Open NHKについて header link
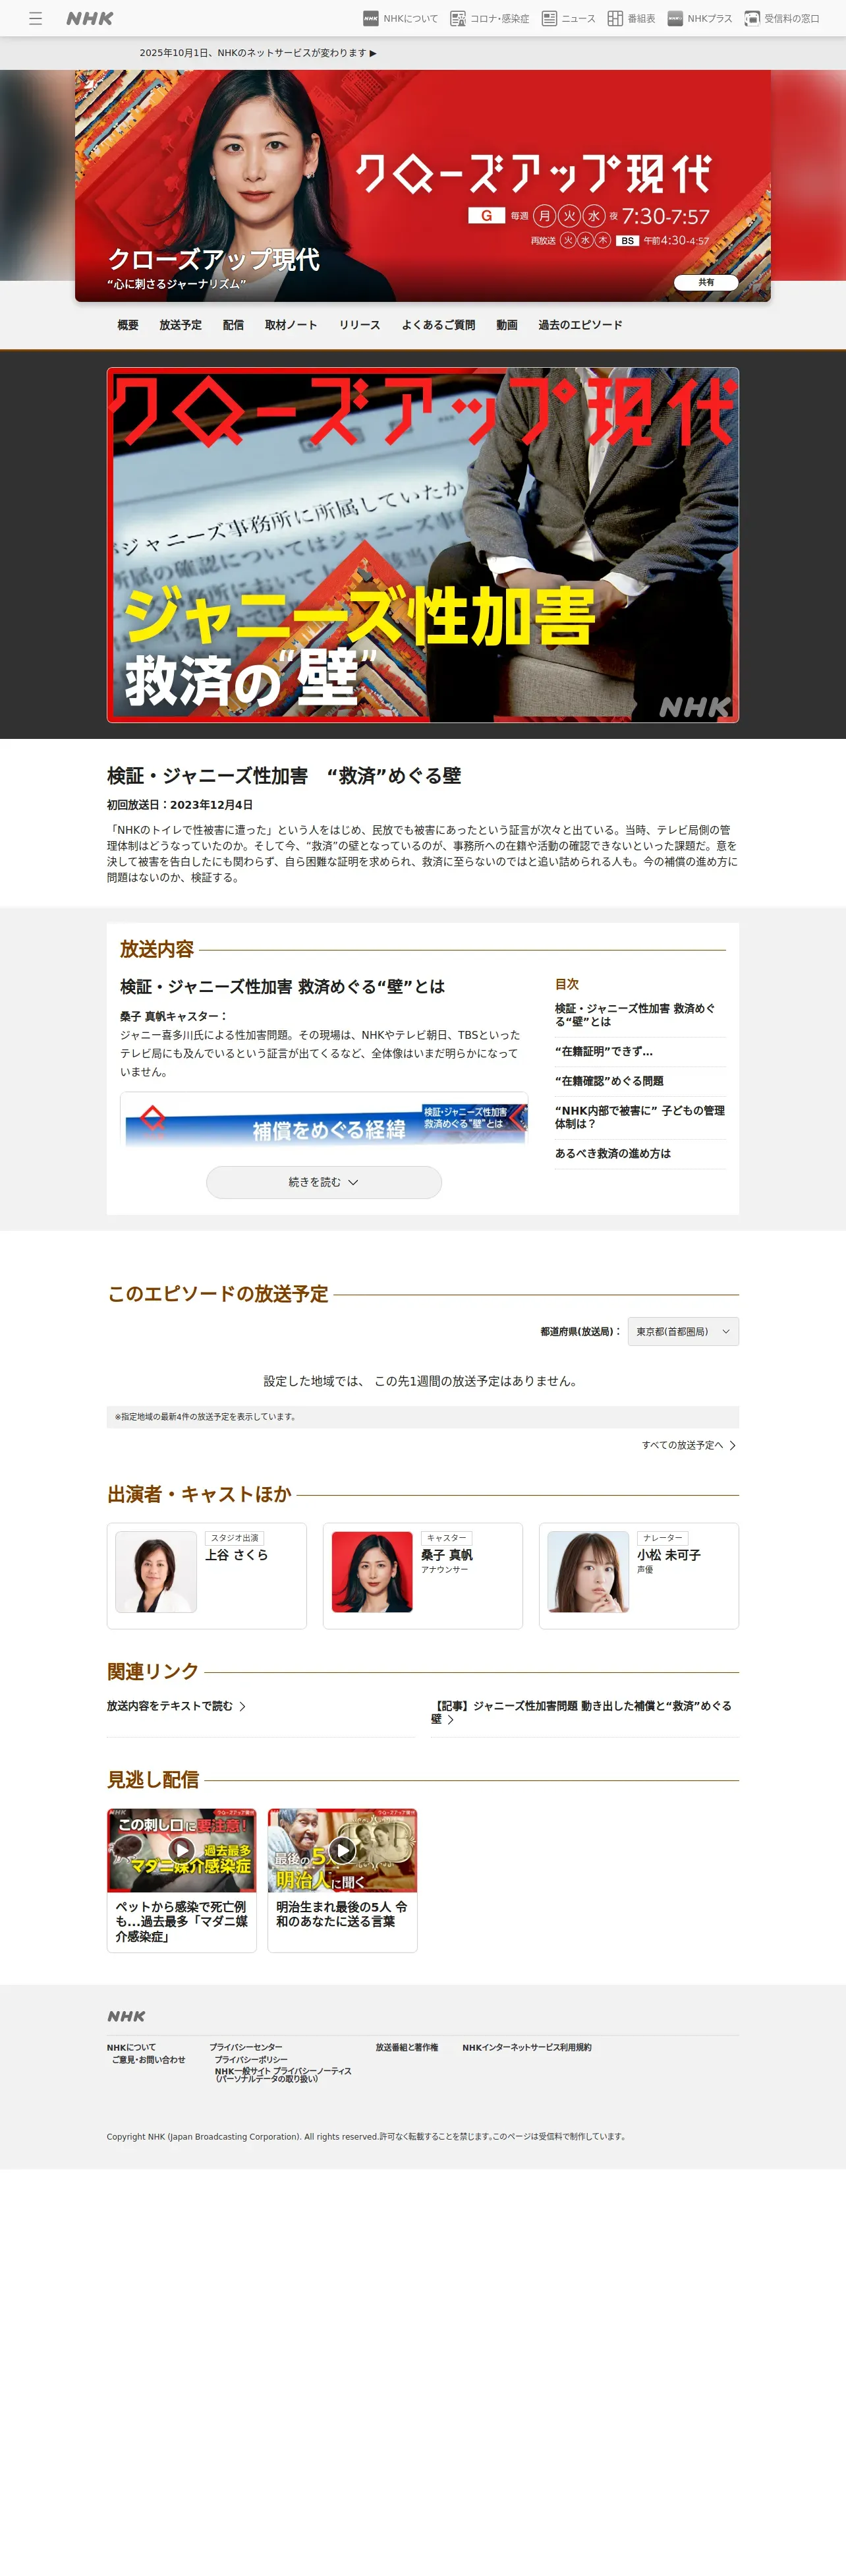Image resolution: width=846 pixels, height=2576 pixels. 400,18
